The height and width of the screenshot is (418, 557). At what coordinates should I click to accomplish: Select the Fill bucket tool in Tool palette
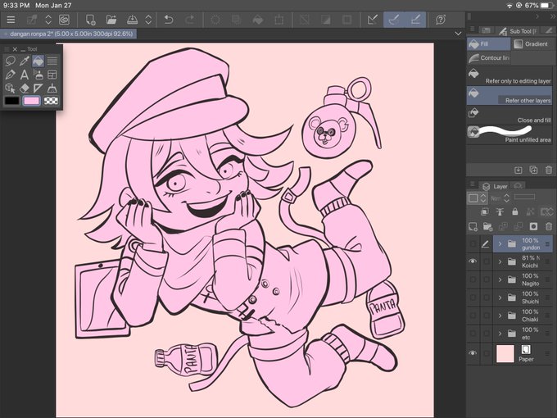(x=38, y=61)
